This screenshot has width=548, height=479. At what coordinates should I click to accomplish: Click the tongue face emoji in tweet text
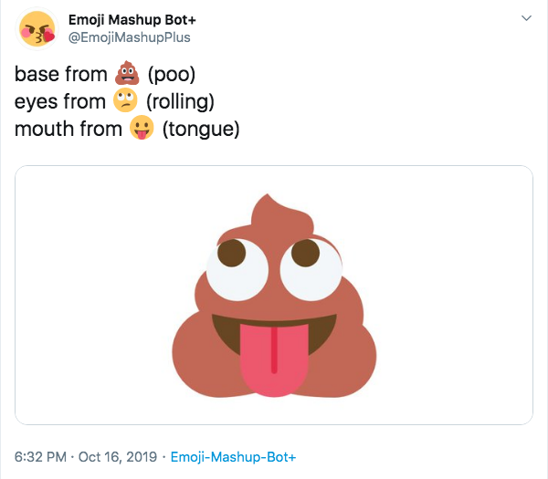pyautogui.click(x=142, y=128)
